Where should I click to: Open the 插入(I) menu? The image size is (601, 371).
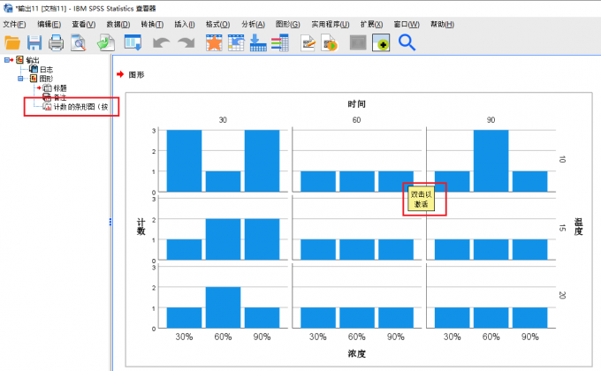[x=185, y=25]
